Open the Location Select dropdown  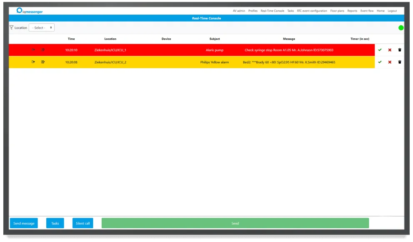tap(42, 27)
